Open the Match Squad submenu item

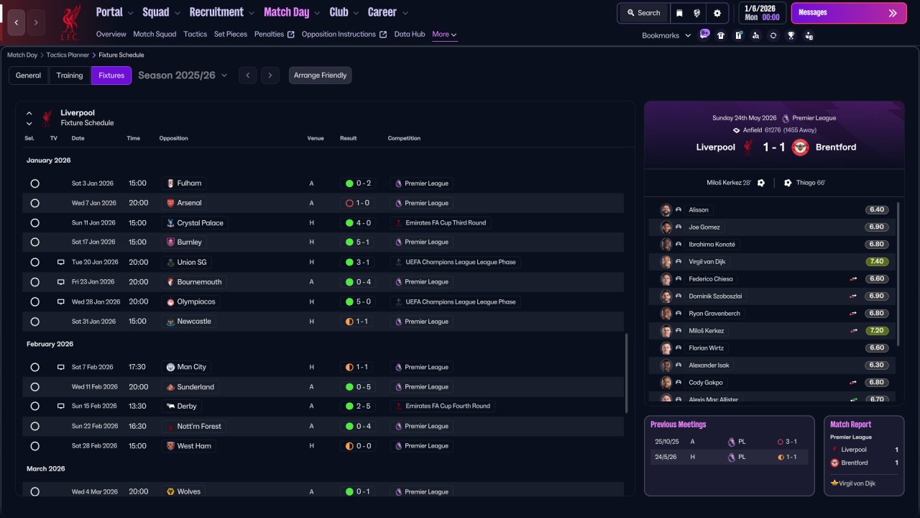click(x=155, y=35)
